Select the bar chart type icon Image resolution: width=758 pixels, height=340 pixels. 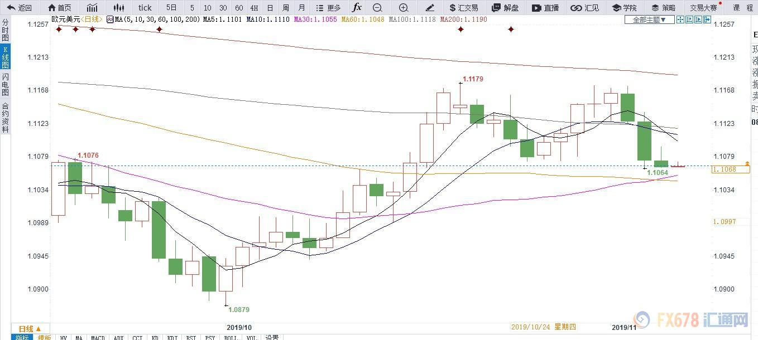[92, 8]
